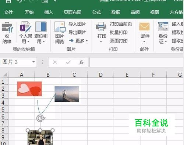Screen dimensions: 184x145
Task: Click 导入图片 button
Action: click(x=77, y=24)
